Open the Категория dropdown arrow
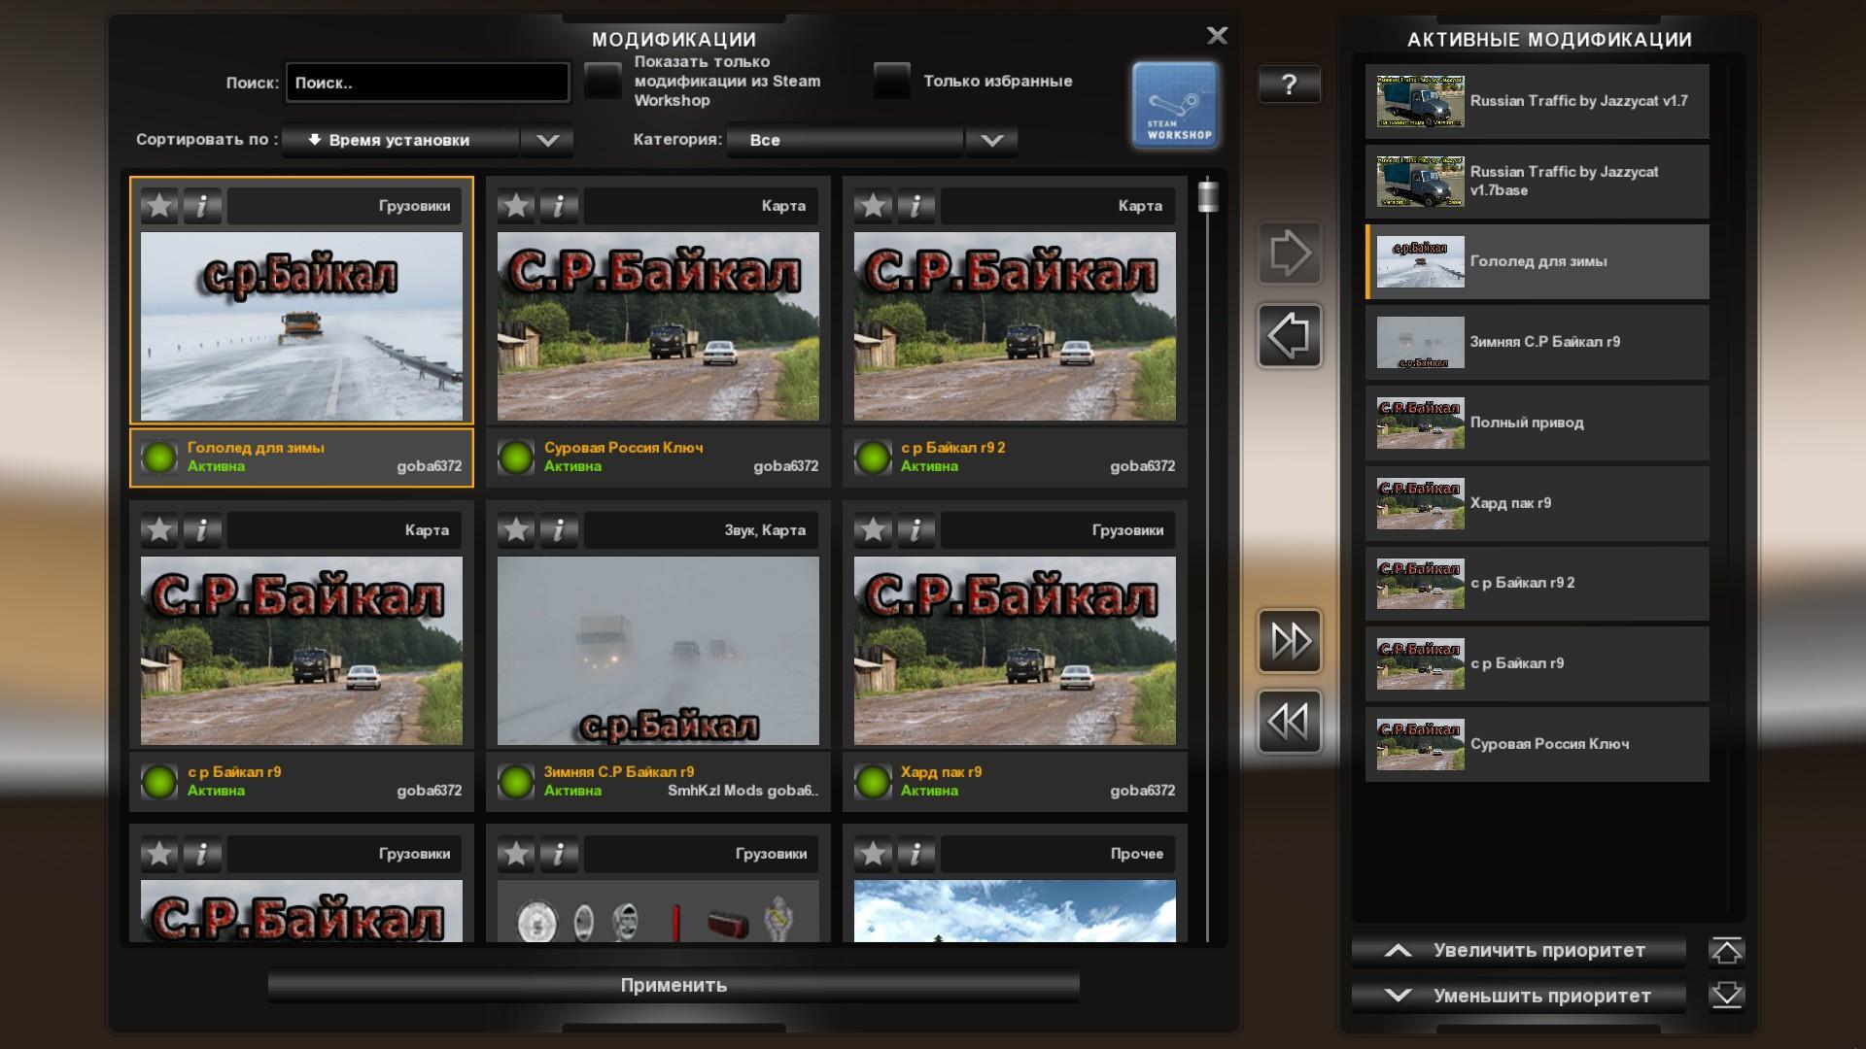This screenshot has width=1866, height=1049. coord(991,141)
